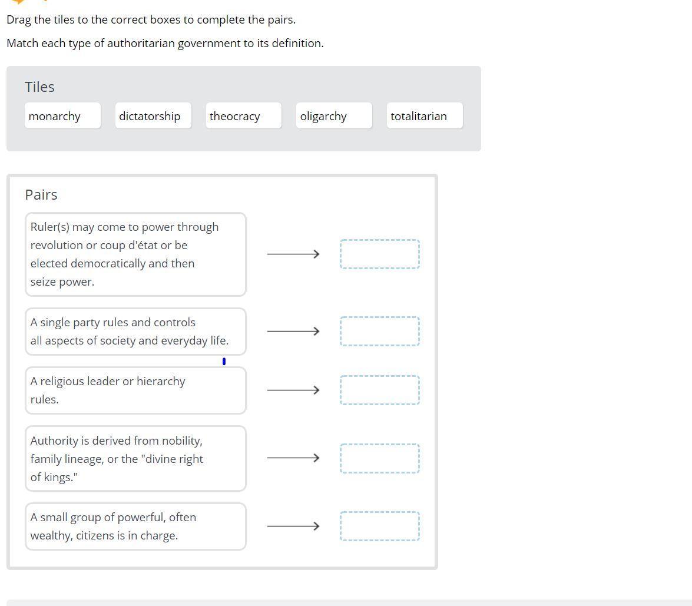Click the empty box beside the divine right definition

[379, 458]
